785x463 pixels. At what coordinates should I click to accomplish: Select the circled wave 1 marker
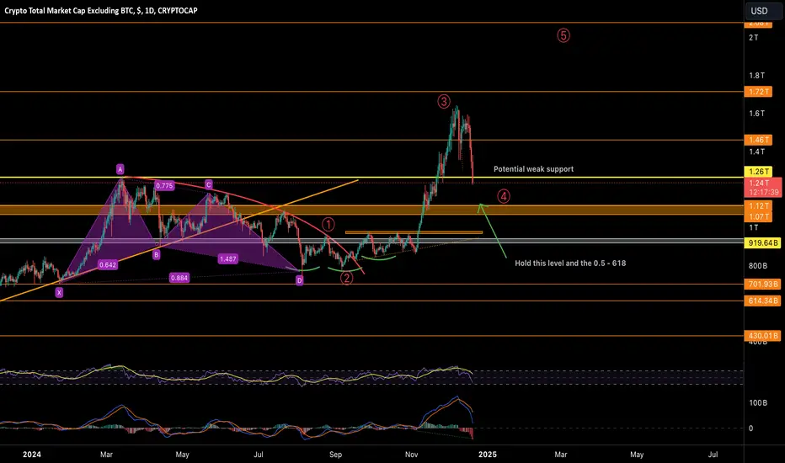pos(328,224)
